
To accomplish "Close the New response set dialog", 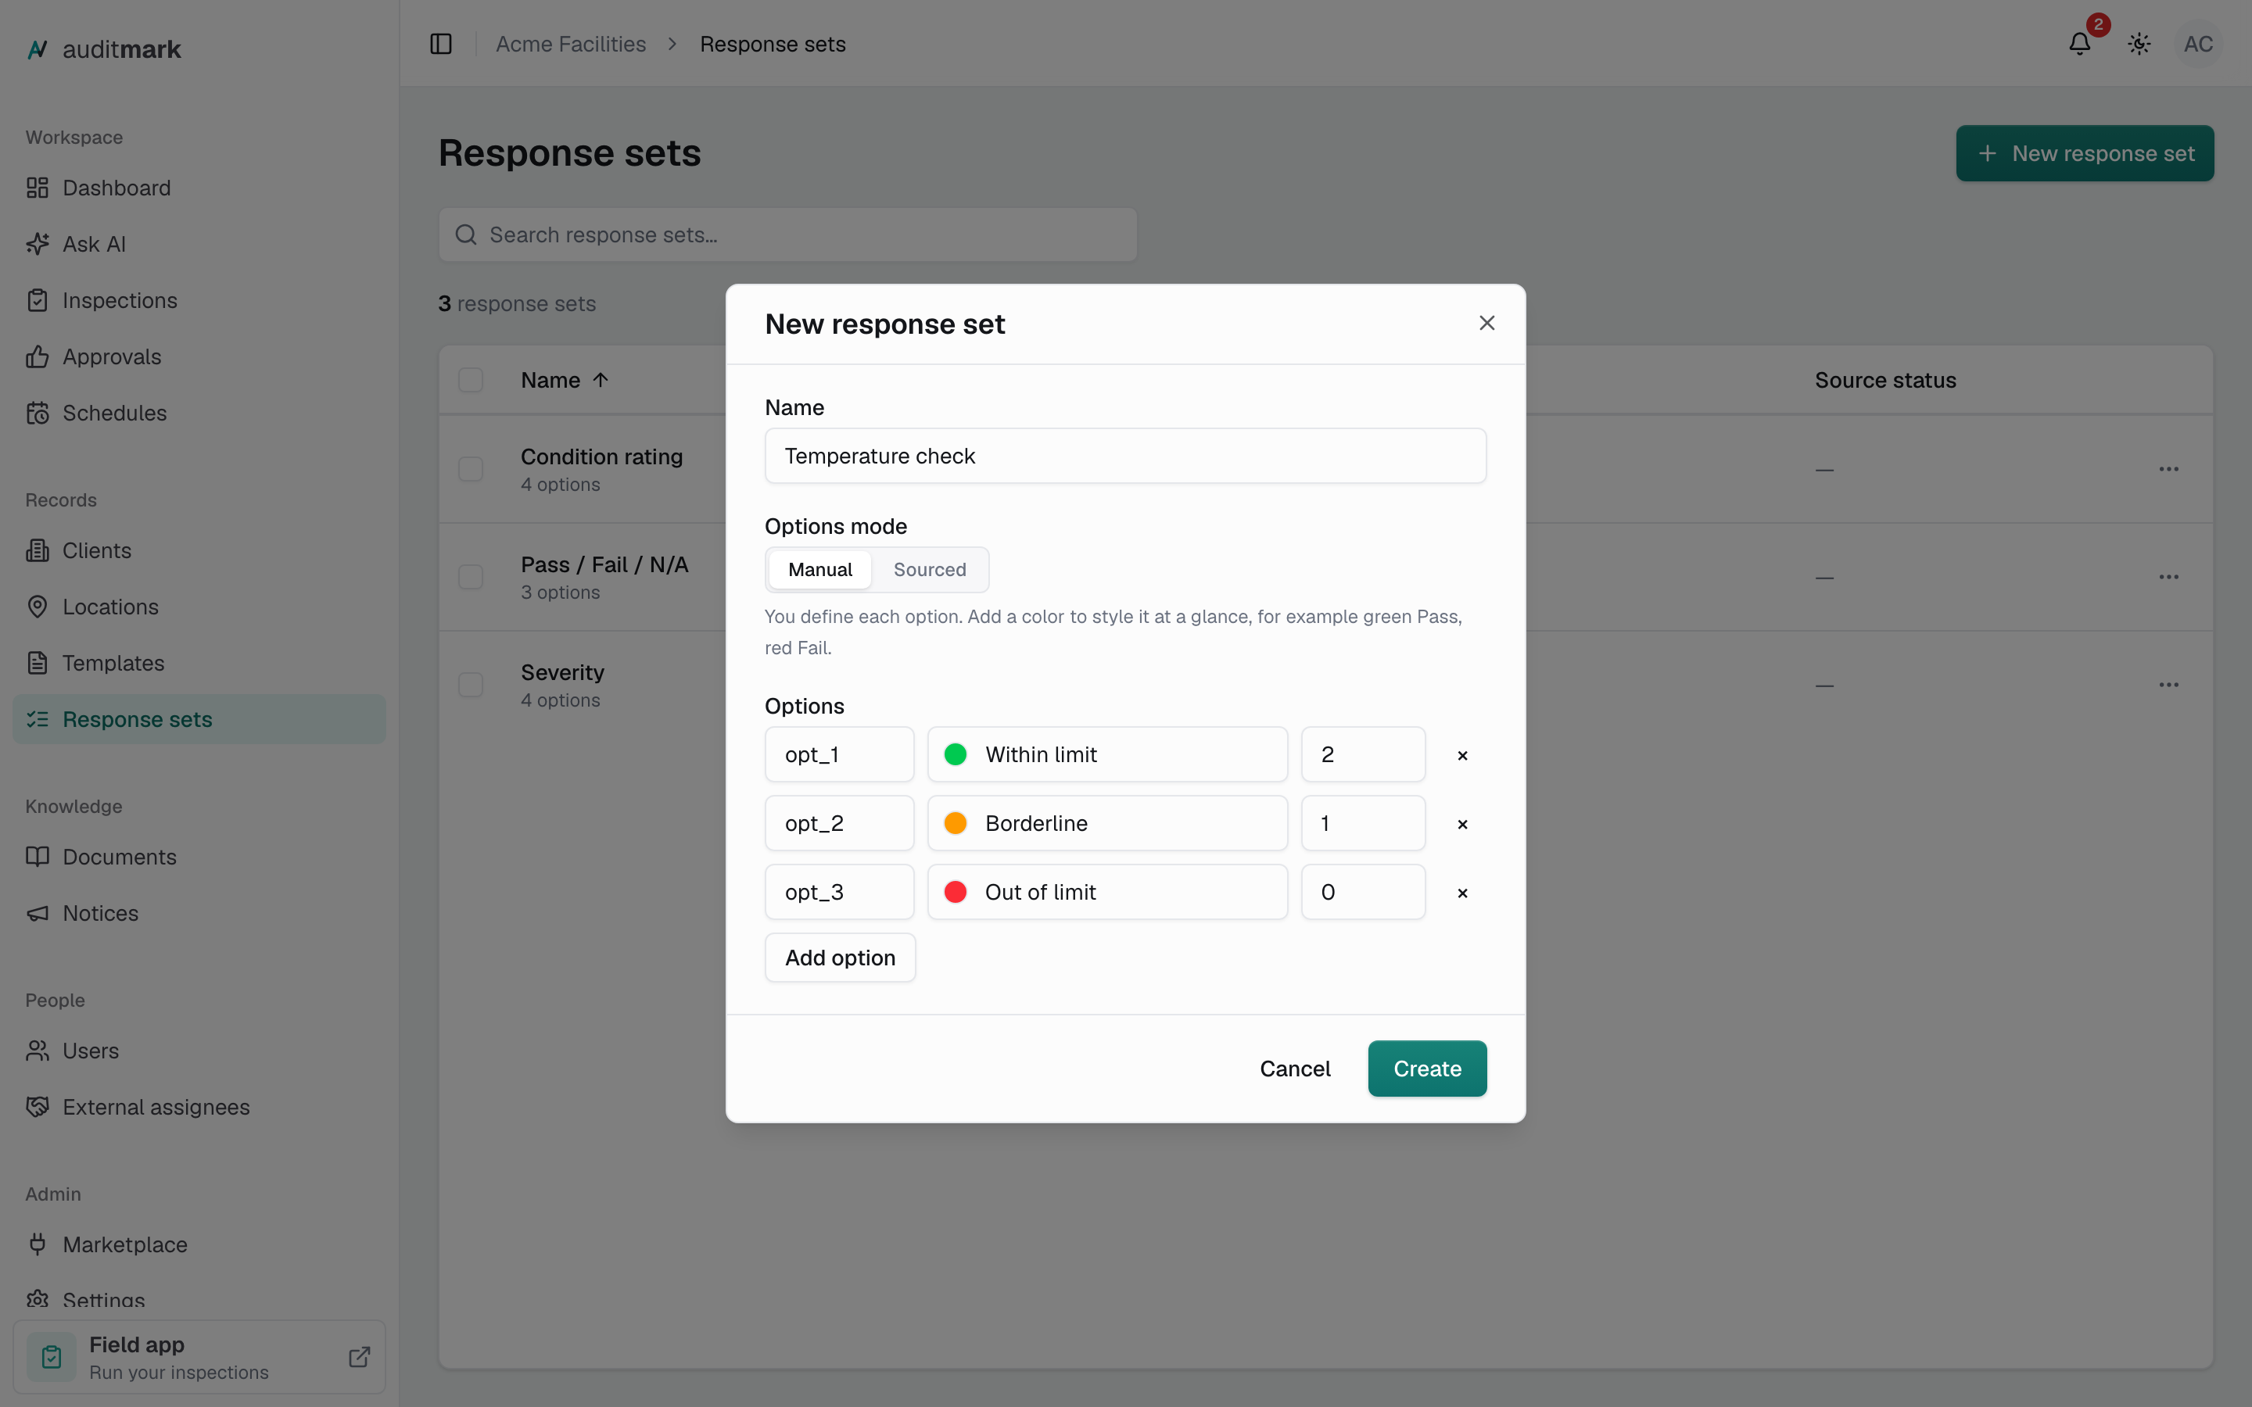I will pos(1486,323).
